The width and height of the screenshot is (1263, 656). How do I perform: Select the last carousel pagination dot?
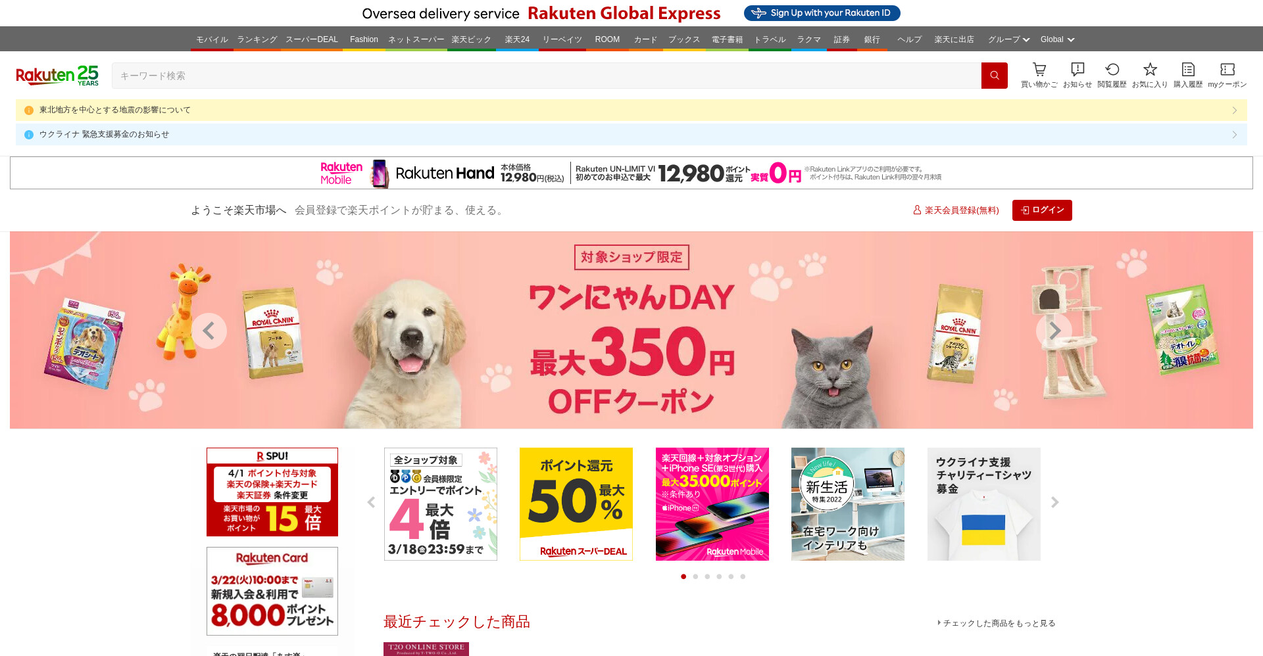coord(743,576)
